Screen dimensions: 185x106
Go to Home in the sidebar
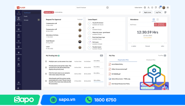pos(19,18)
